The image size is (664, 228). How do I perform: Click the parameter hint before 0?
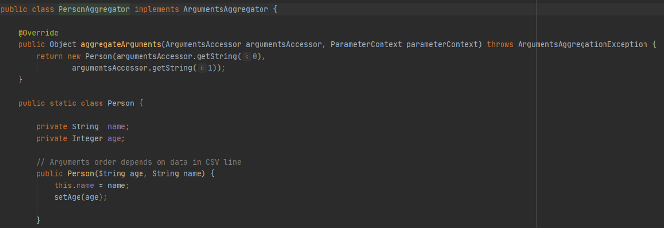(247, 56)
